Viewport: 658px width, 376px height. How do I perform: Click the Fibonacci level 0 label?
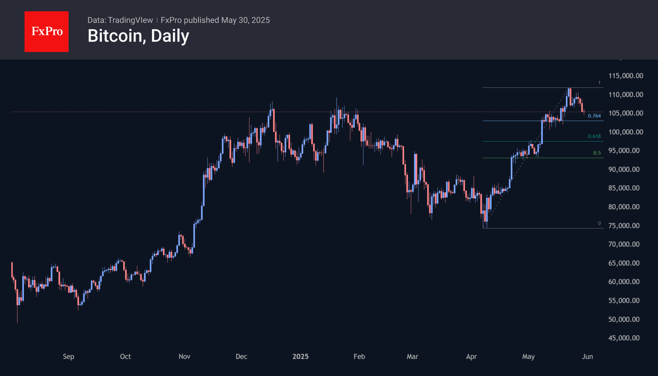pos(599,223)
